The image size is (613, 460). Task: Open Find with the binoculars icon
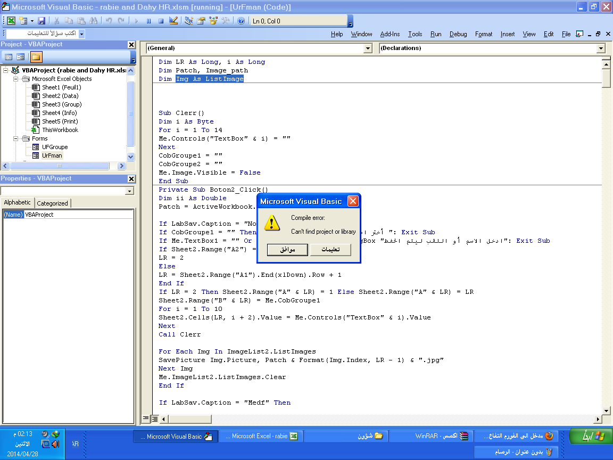[94, 21]
